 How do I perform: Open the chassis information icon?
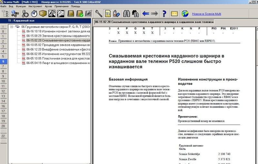(x=15, y=14)
